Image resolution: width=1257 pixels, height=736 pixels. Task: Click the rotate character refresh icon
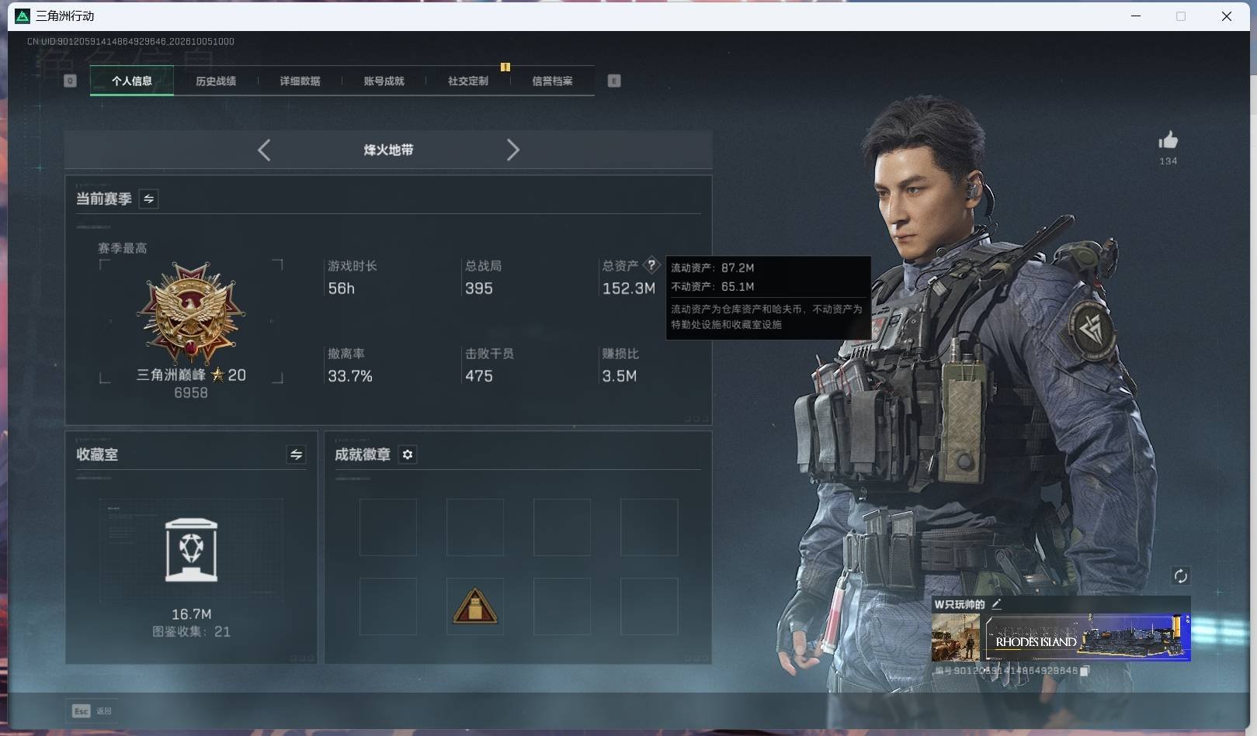click(x=1180, y=575)
